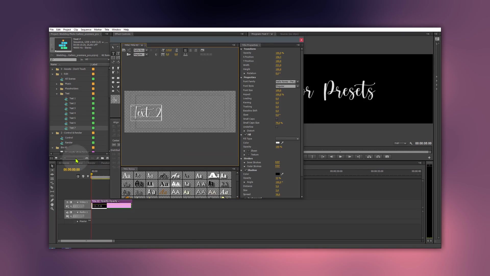The height and width of the screenshot is (276, 490).
Task: Collapse the Transform section
Action: pyautogui.click(x=241, y=49)
